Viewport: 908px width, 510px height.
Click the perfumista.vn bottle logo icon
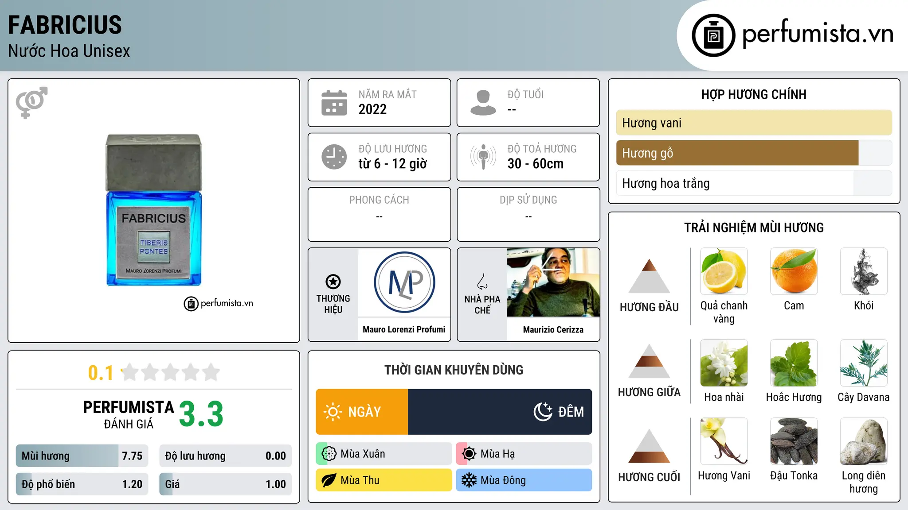point(713,35)
